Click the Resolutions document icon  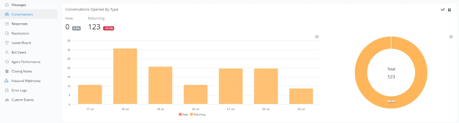[7, 33]
